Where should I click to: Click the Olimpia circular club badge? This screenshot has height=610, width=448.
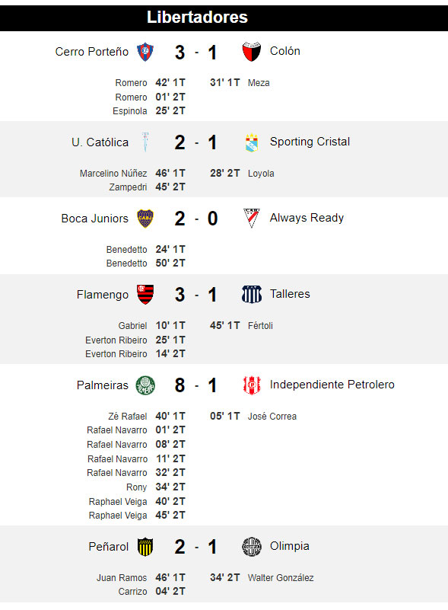click(252, 547)
